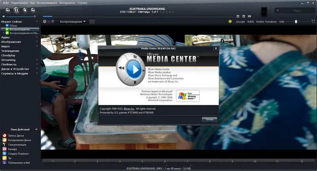The height and width of the screenshot is (171, 317).
Task: Toggle the repeat mode icon
Action: (238, 16)
